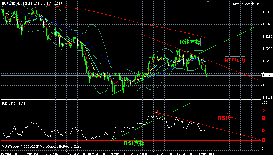Viewport: 273px width, 155px height.
Task: Click the EURUSD,H1 chart title text
Action: 11,3
